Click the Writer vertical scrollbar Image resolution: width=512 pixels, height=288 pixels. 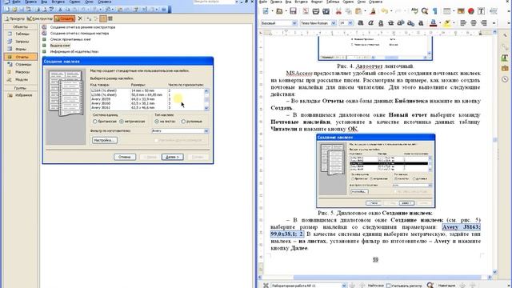click(494, 151)
